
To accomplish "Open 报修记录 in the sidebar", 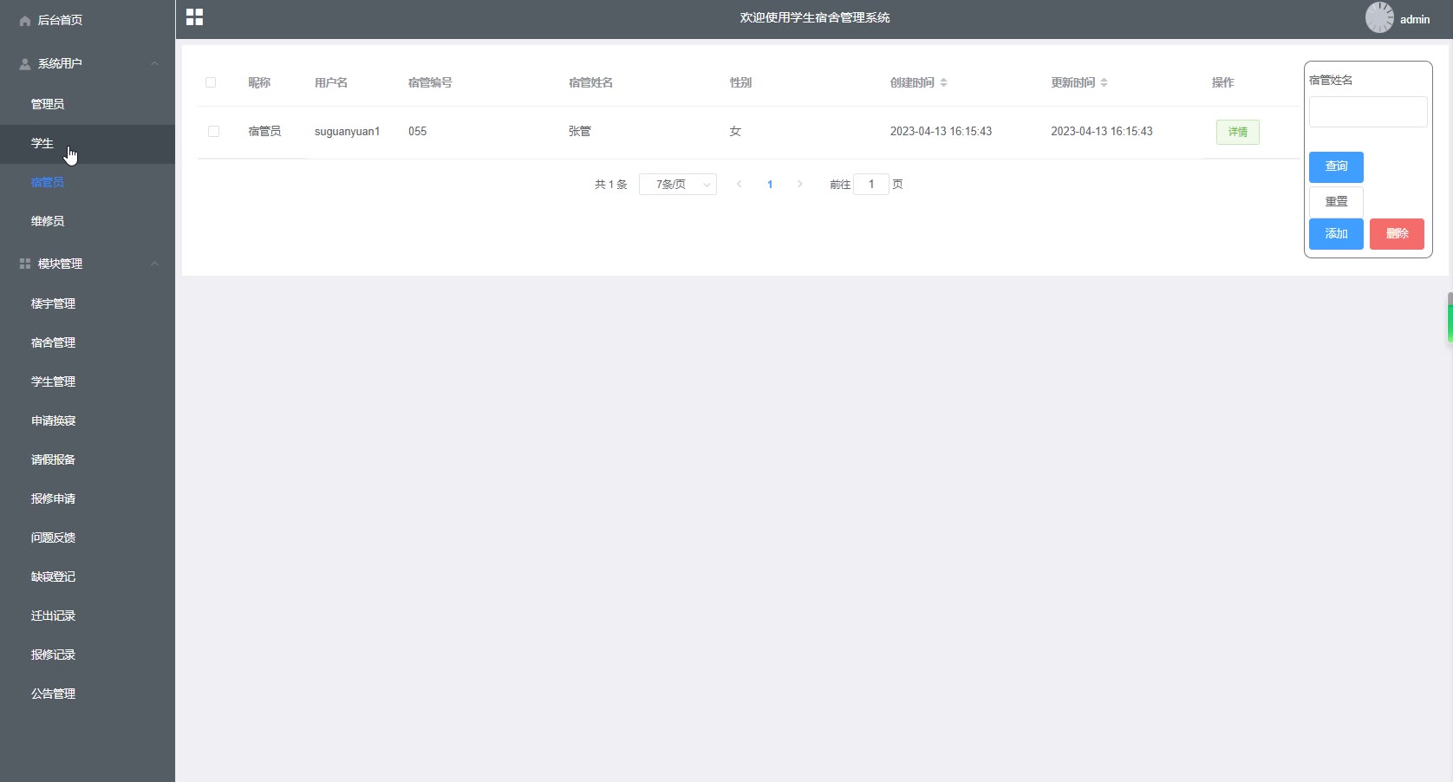I will [88, 655].
